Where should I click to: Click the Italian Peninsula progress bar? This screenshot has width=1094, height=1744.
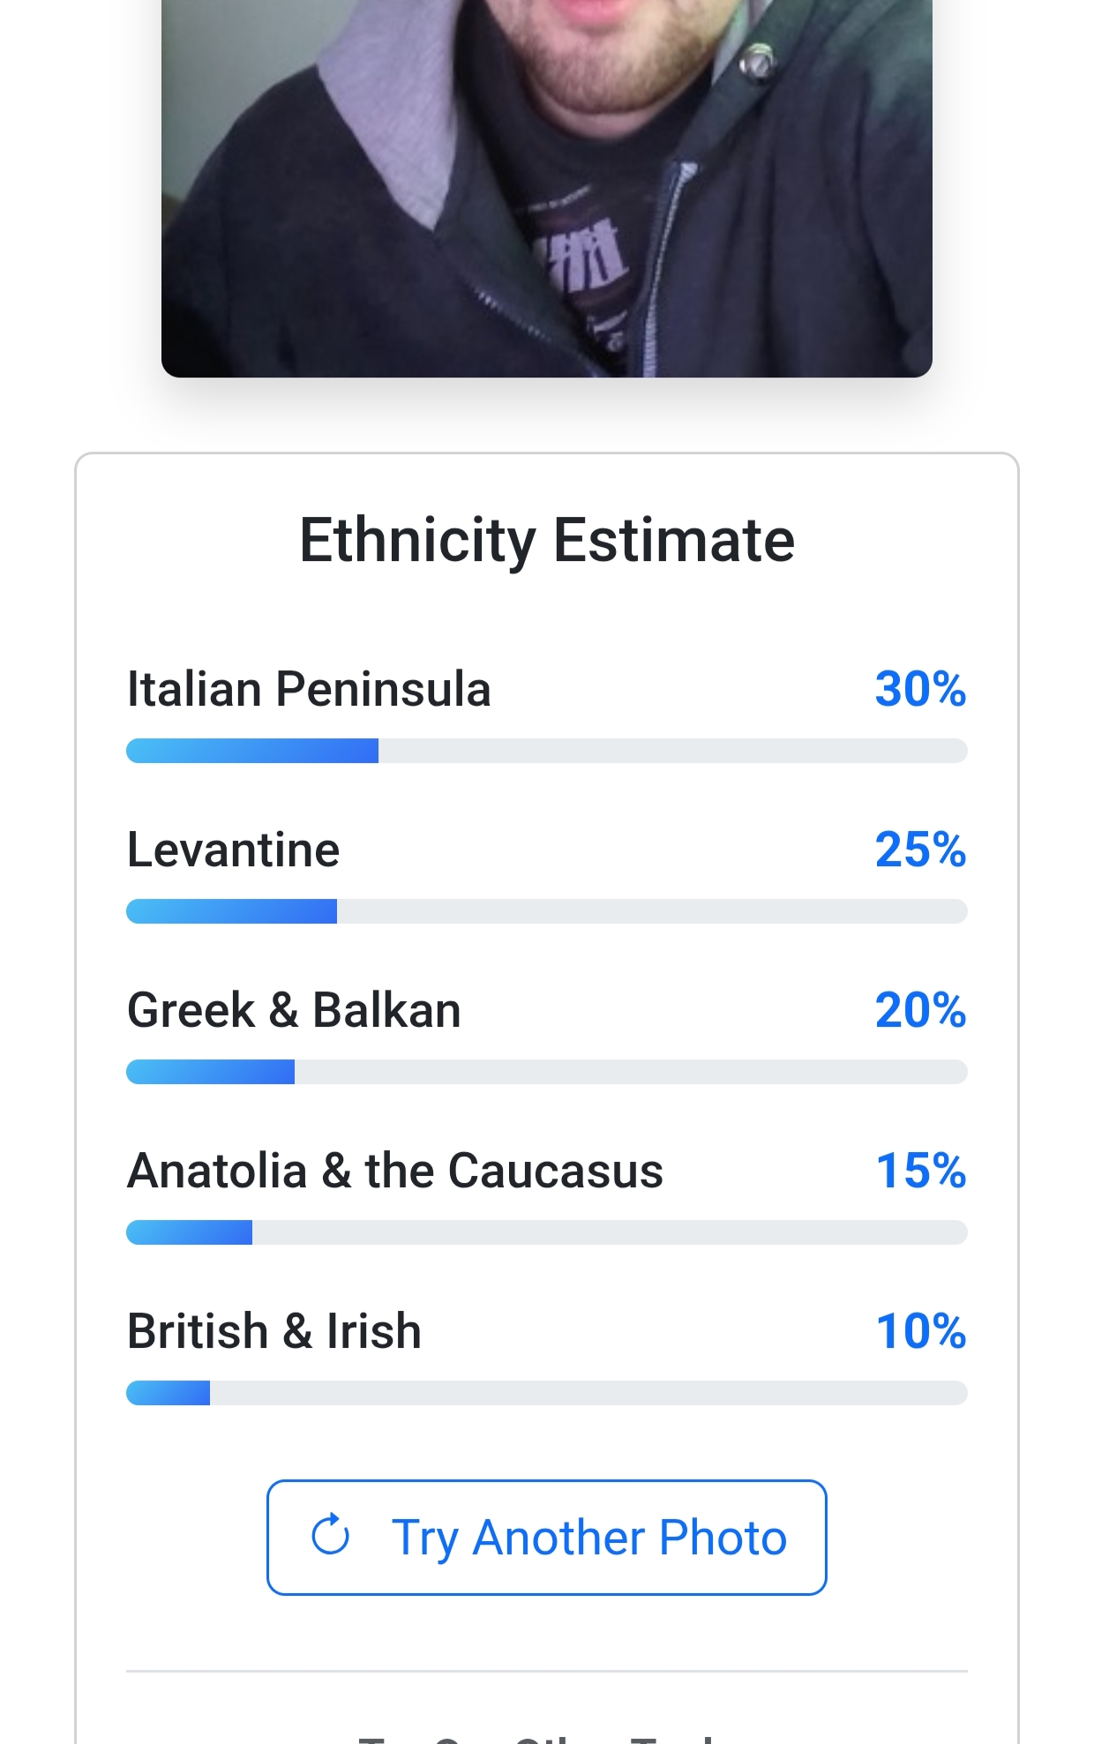click(x=546, y=751)
